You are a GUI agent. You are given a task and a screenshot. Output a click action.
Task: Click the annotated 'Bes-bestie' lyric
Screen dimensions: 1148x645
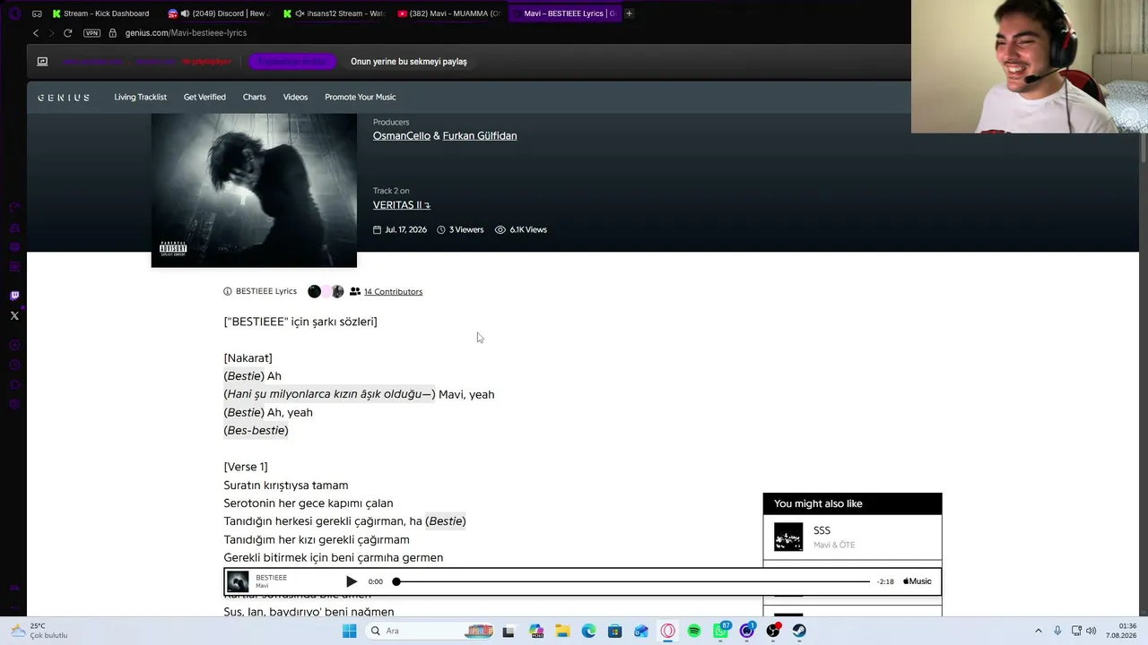click(x=256, y=431)
